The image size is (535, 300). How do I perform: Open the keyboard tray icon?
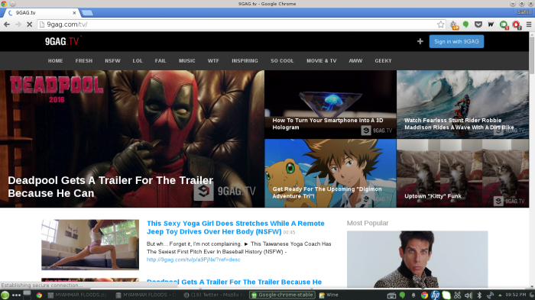pos(391,295)
